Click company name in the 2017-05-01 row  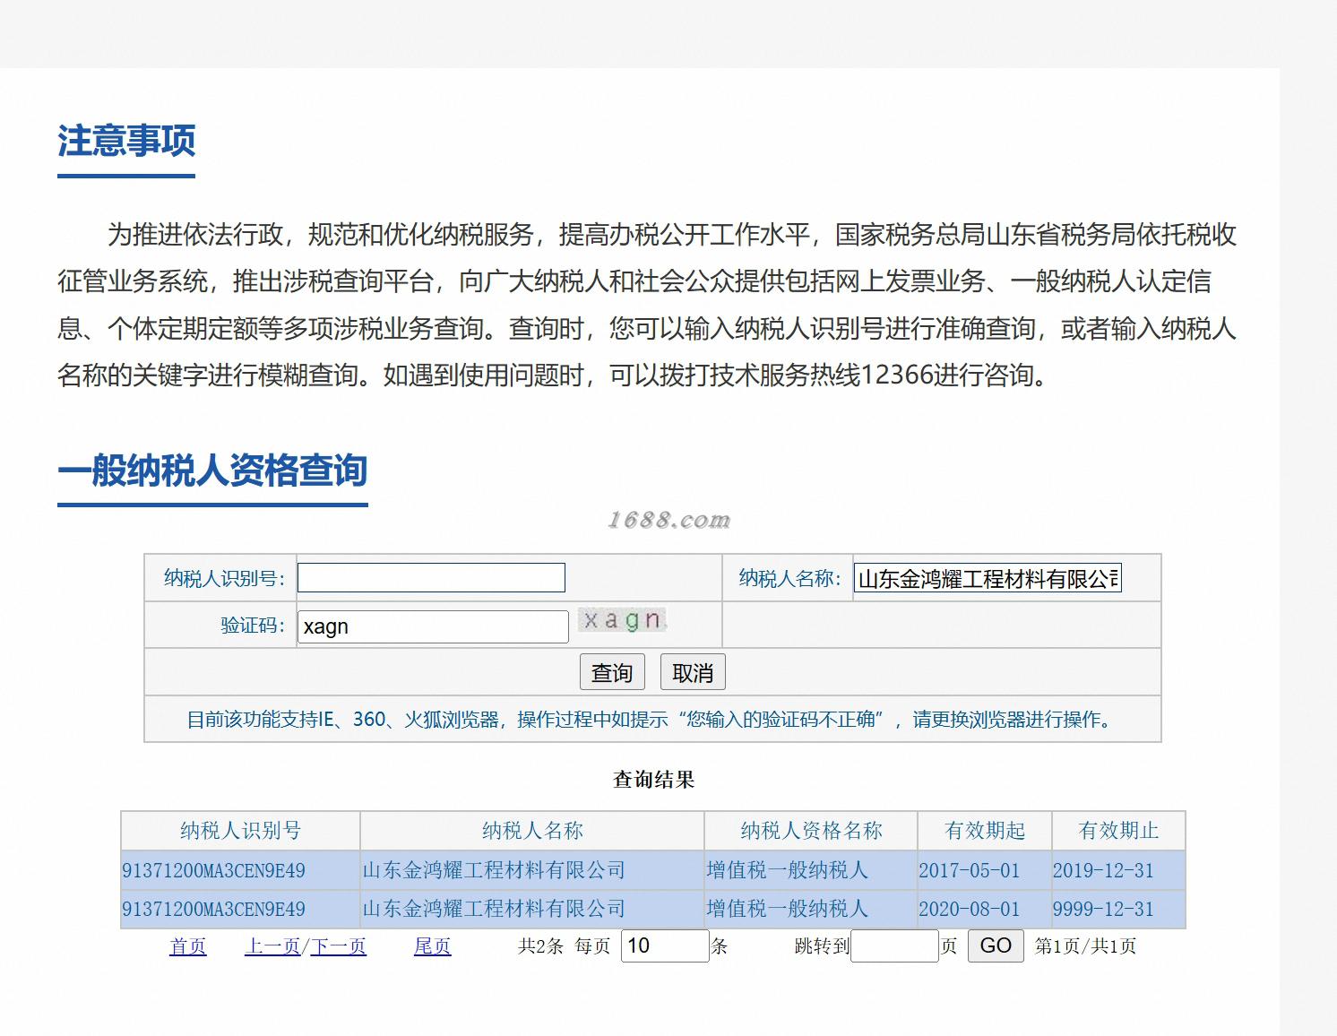(494, 870)
